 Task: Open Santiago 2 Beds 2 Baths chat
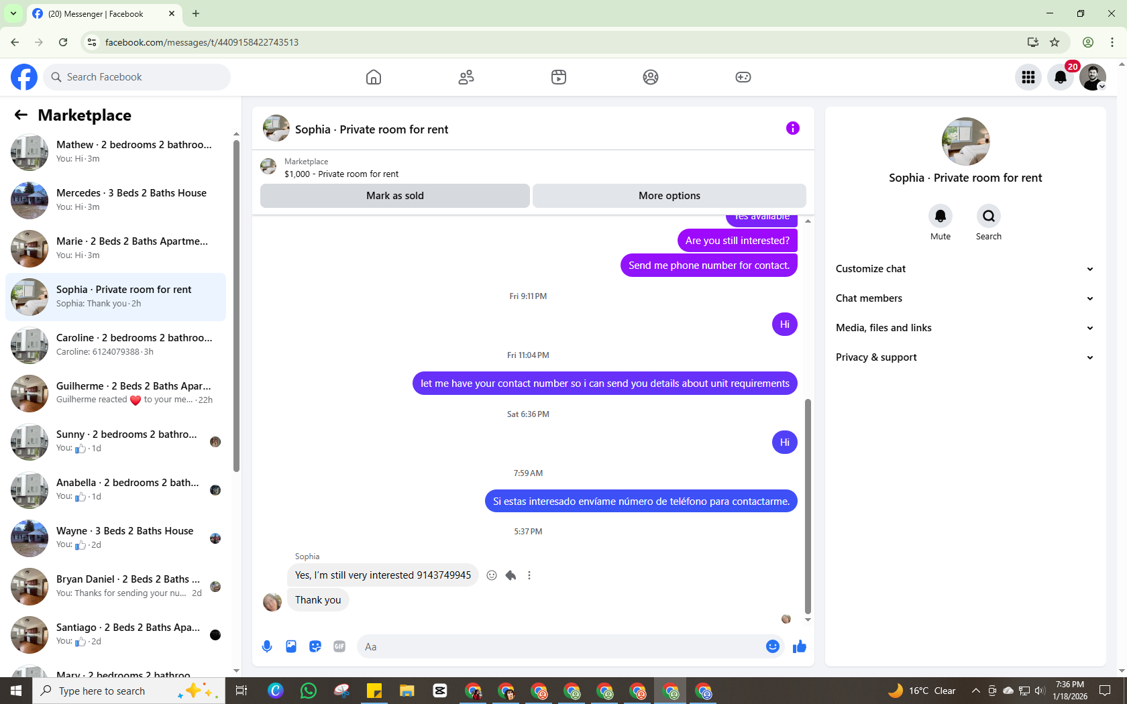point(115,635)
